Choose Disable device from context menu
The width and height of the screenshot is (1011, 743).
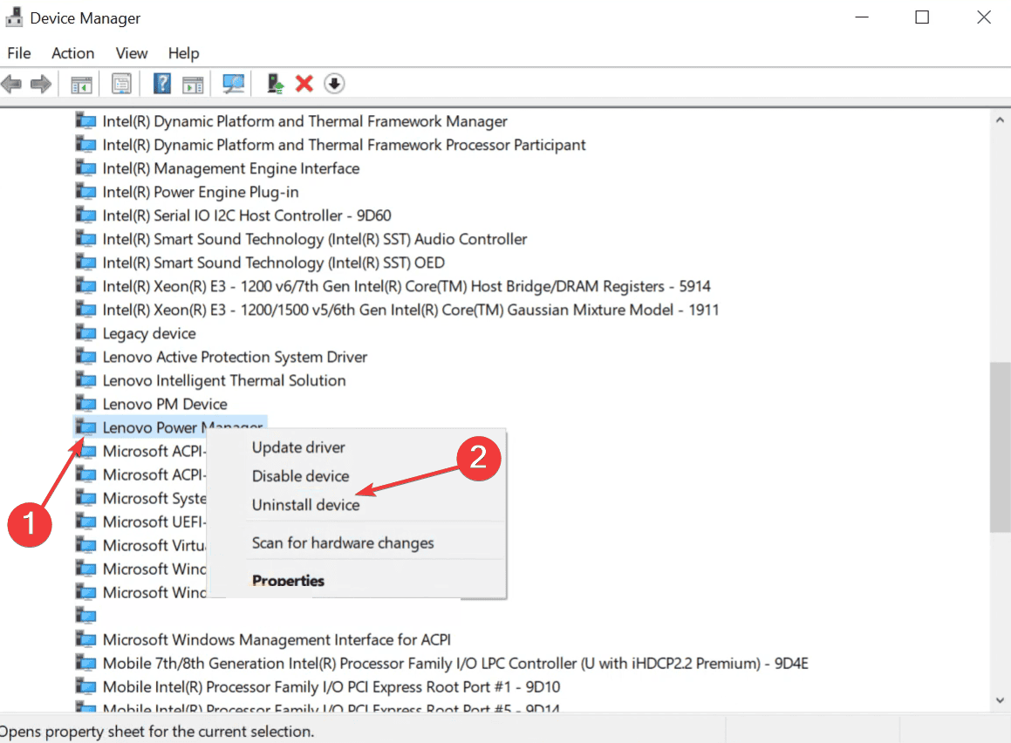point(300,476)
